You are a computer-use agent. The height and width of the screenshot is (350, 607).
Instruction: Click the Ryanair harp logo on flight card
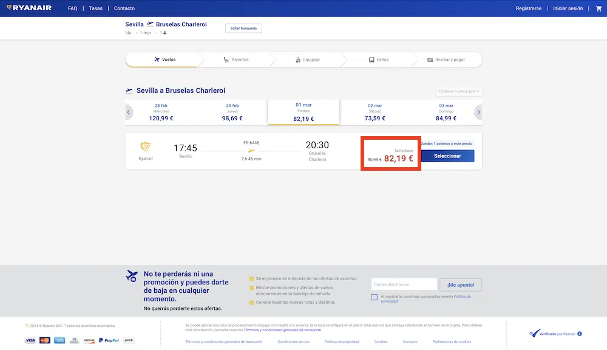(x=146, y=147)
